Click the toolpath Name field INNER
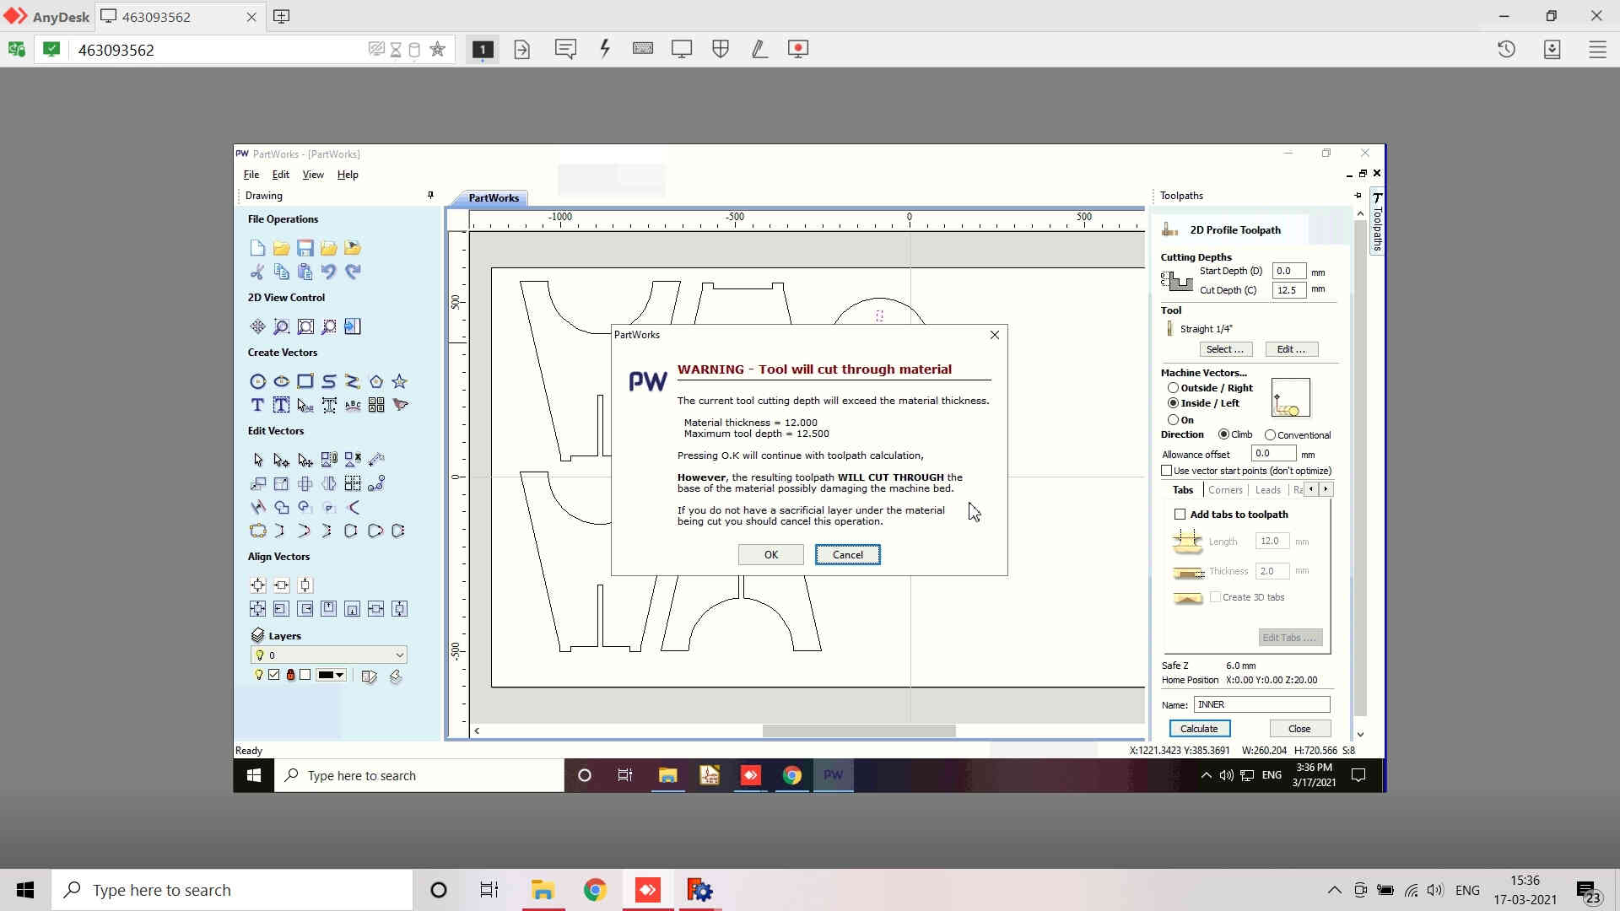1620x911 pixels. point(1261,704)
